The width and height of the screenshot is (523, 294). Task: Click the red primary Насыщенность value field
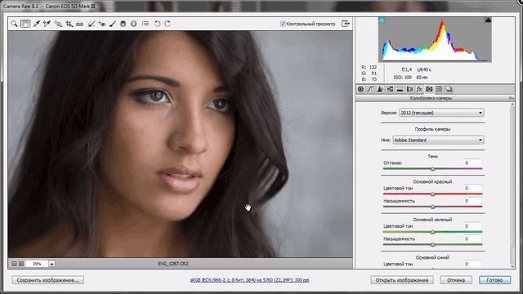tap(472, 201)
